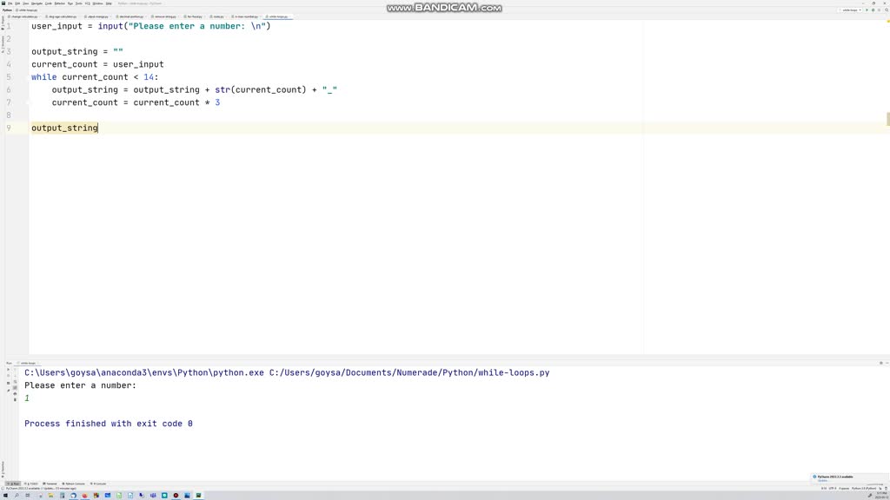Viewport: 890px width, 500px height.
Task: Place cursor on the output_string line
Action: tap(65, 128)
